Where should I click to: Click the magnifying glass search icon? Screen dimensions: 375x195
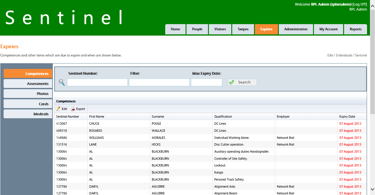tap(62, 82)
